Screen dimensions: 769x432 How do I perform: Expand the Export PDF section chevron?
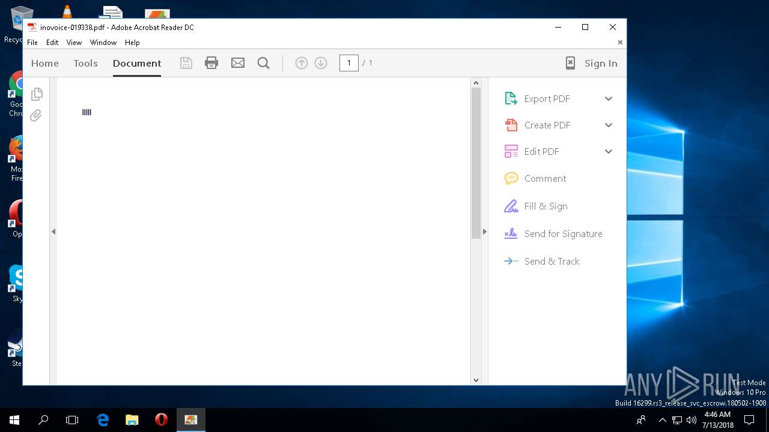[x=609, y=98]
